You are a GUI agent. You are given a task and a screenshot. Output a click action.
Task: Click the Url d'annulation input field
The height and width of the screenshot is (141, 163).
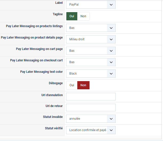[x=91, y=97]
